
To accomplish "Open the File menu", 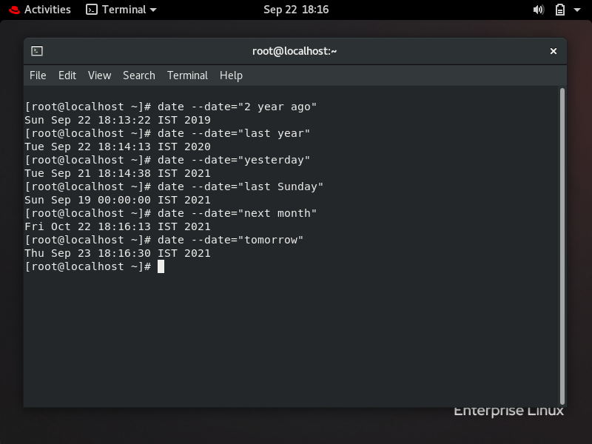I will 38,75.
